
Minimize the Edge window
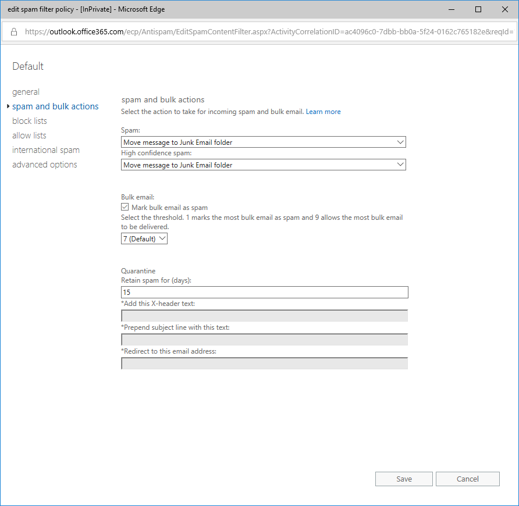pos(452,9)
